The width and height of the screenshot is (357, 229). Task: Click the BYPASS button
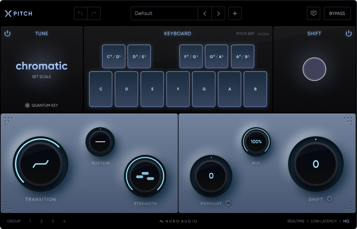click(337, 14)
